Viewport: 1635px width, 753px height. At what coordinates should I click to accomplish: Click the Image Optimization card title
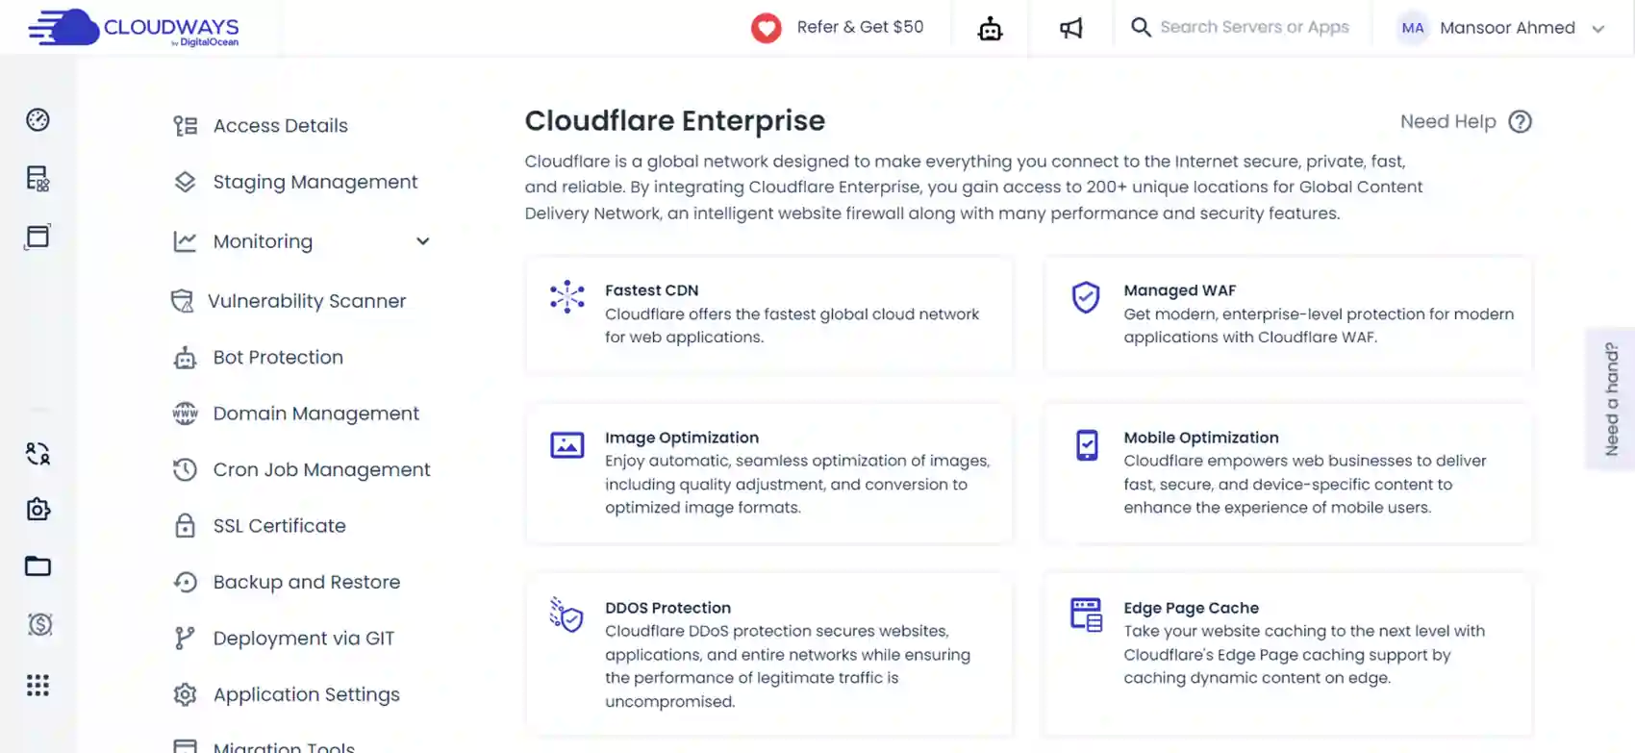pos(682,438)
